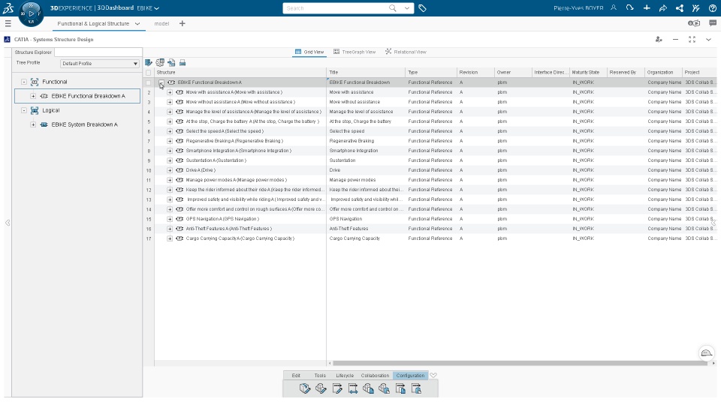This screenshot has width=721, height=405.
Task: Click the last Configuration action bar icon
Action: (416, 389)
